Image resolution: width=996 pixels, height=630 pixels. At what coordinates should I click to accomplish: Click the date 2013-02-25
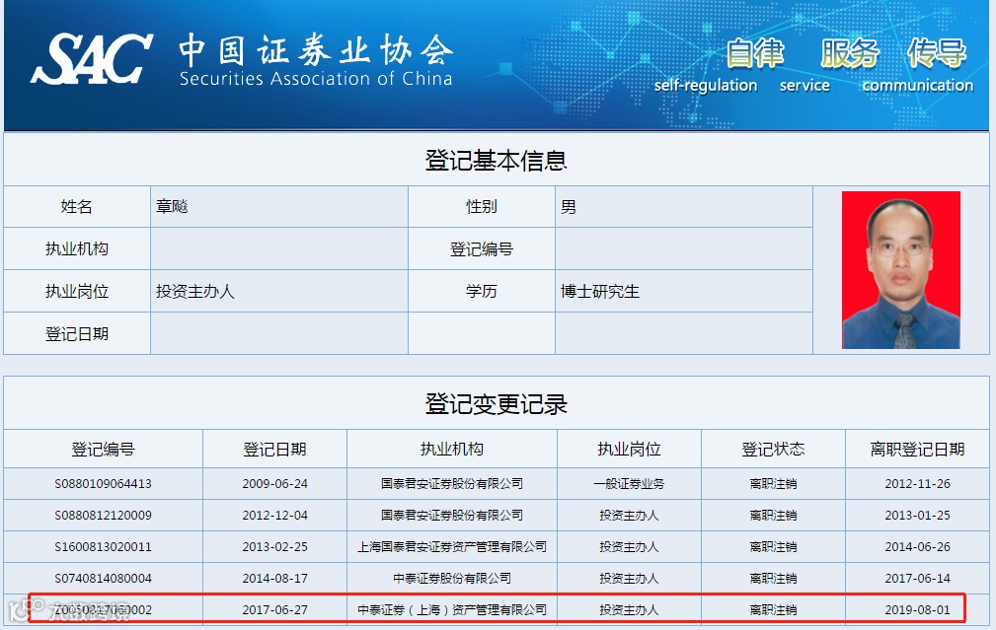point(275,547)
